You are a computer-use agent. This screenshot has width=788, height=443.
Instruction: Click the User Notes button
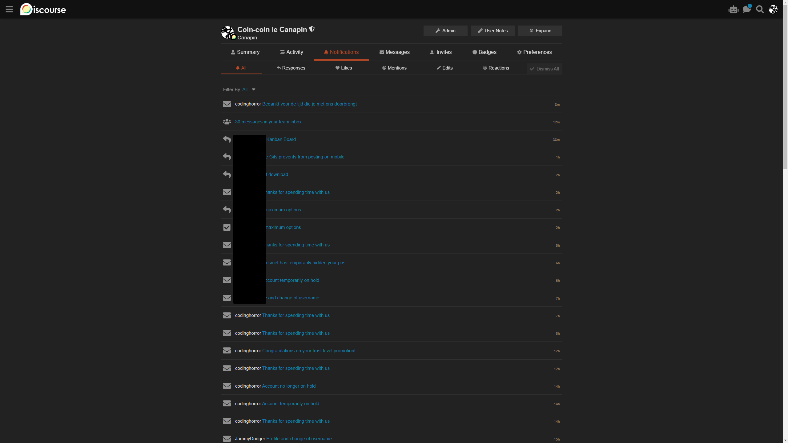(493, 31)
